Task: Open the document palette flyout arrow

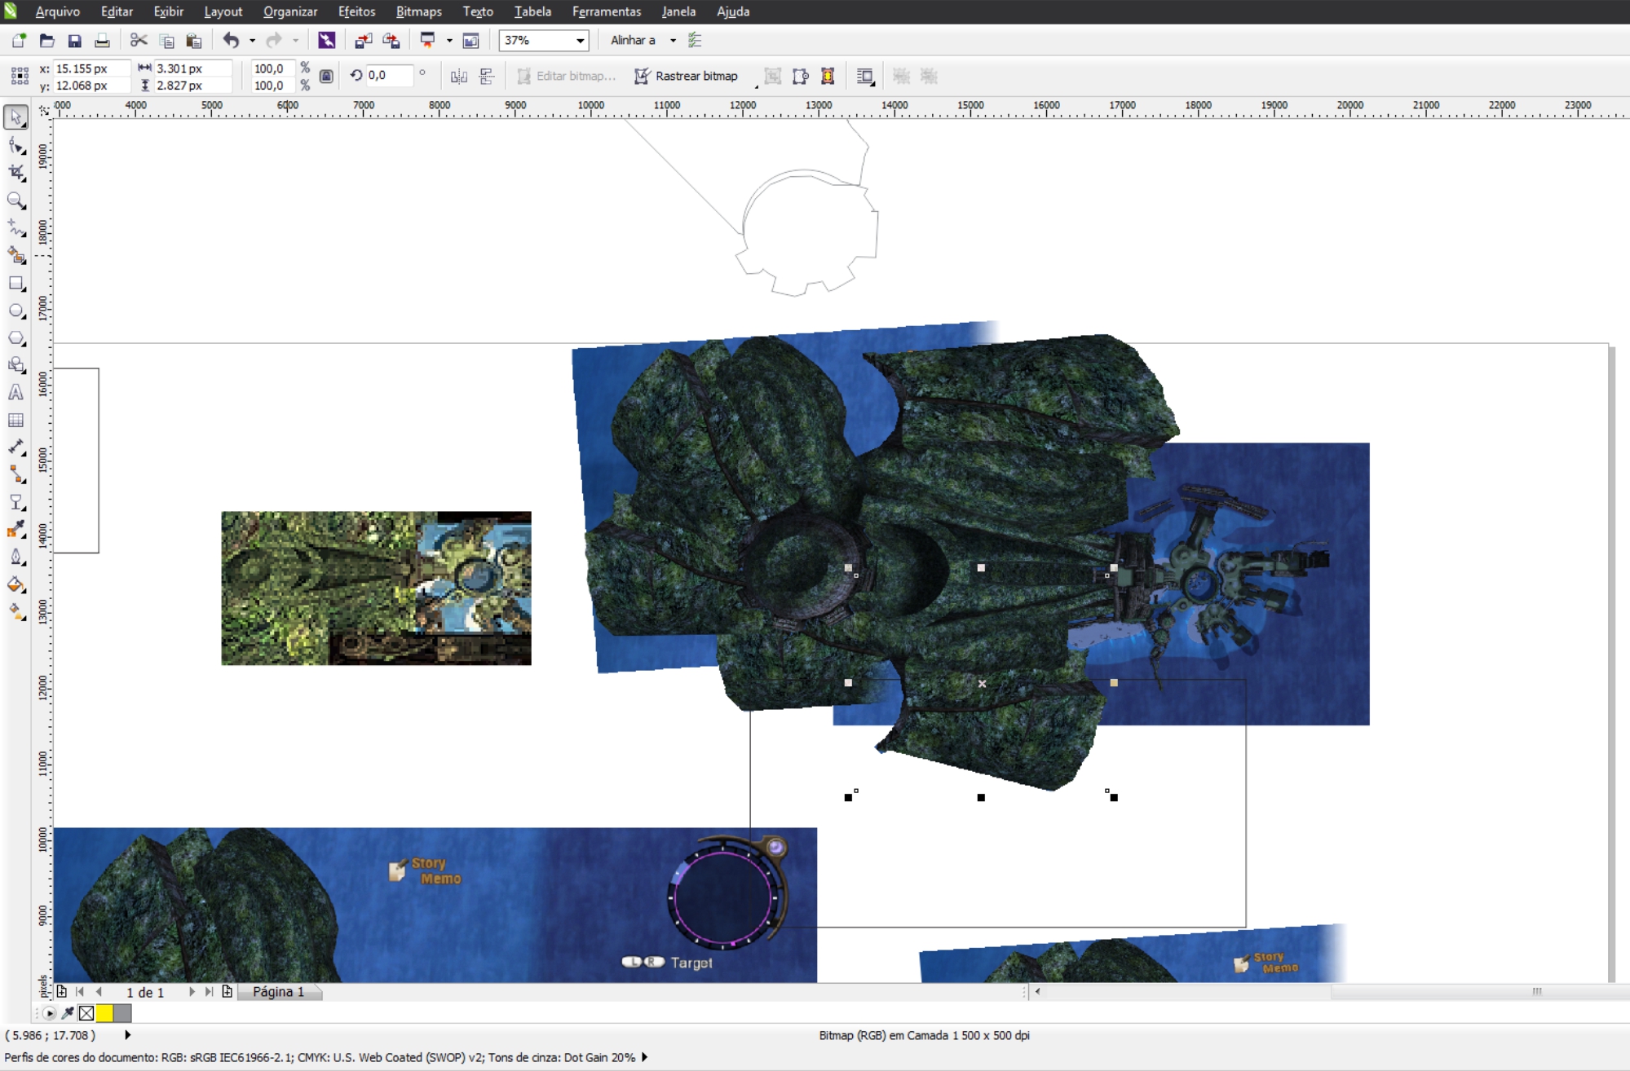Action: (x=49, y=1013)
